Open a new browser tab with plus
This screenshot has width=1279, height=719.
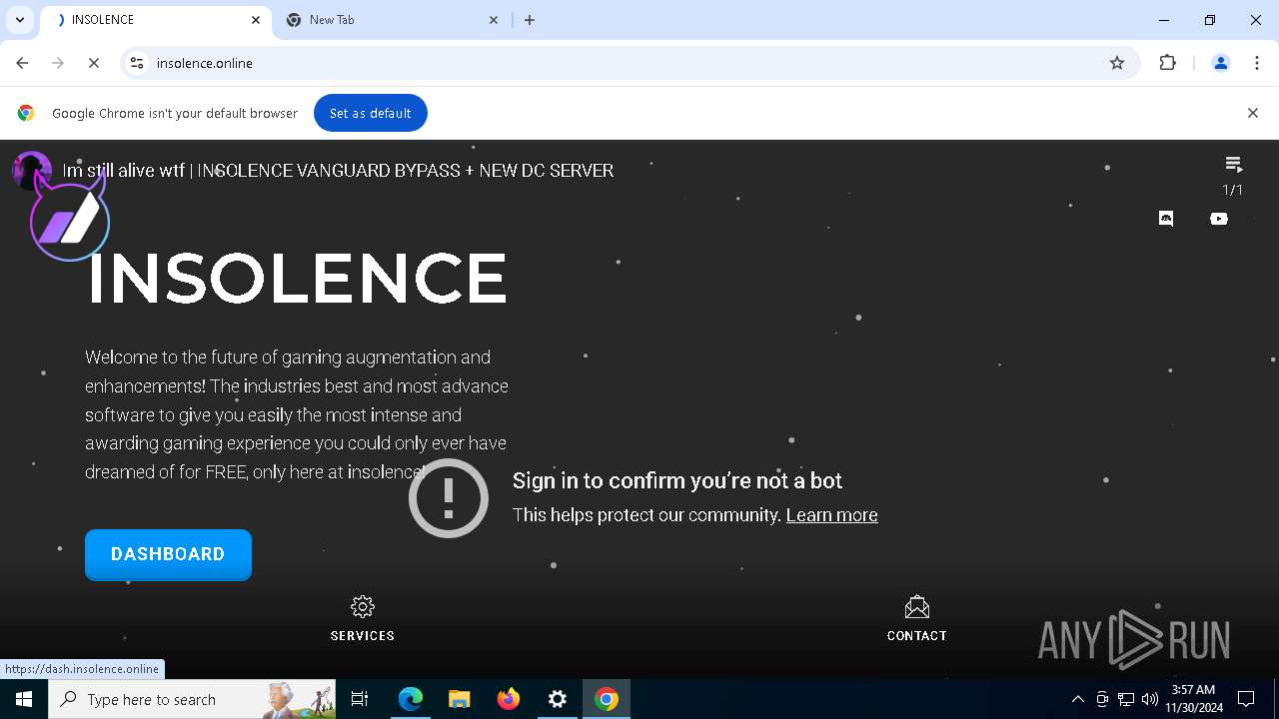tap(530, 20)
